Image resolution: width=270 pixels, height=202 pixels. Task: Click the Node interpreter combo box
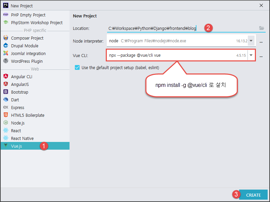[x=181, y=41]
